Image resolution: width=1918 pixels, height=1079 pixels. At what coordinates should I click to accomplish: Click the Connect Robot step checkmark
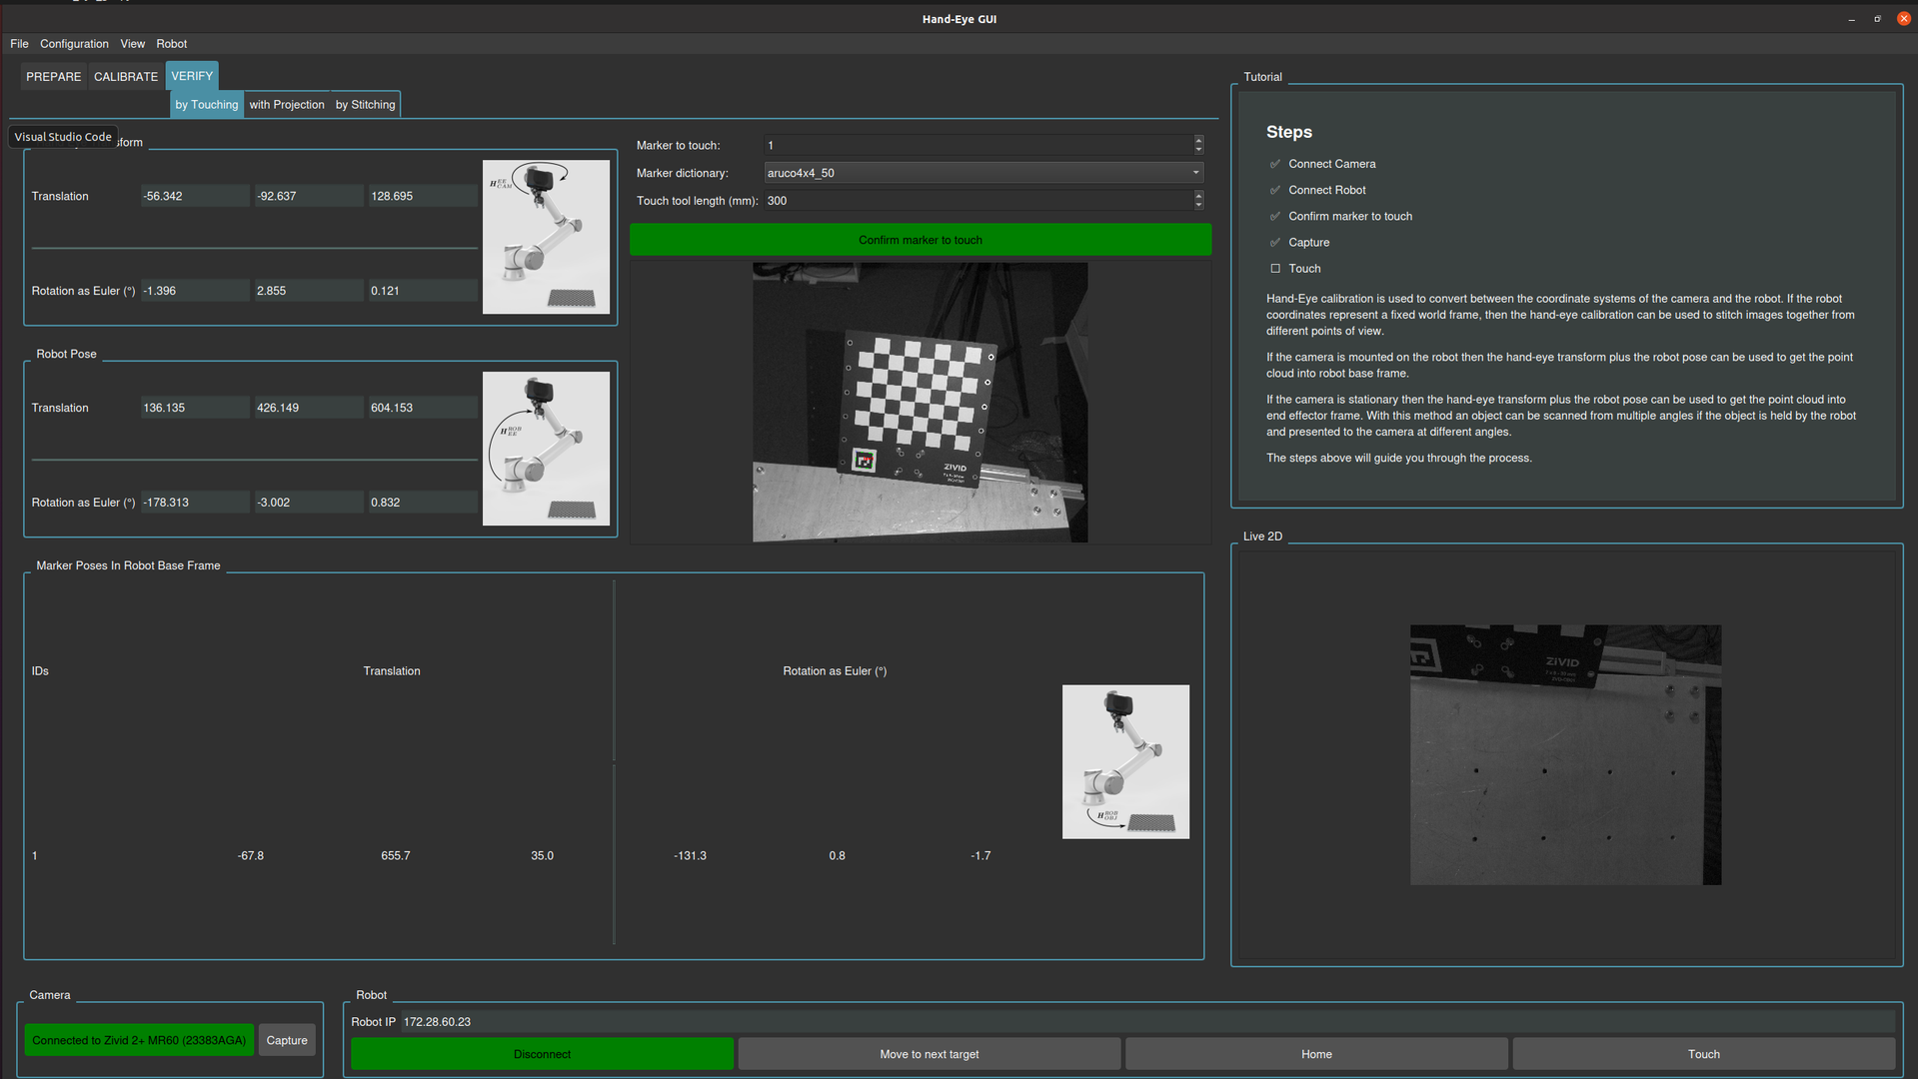pyautogui.click(x=1275, y=190)
